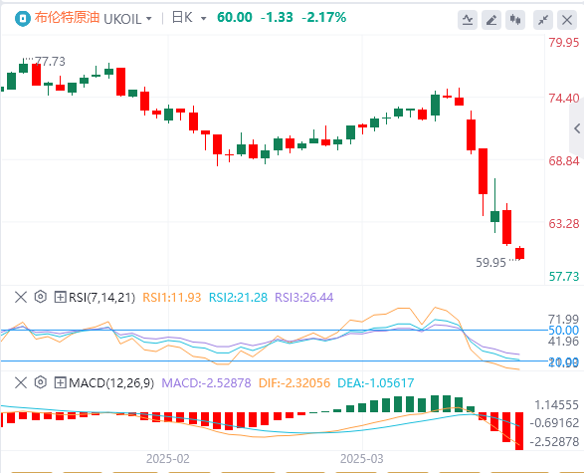Image resolution: width=584 pixels, height=473 pixels.
Task: Click the 79.95 price axis label
Action: [x=564, y=43]
